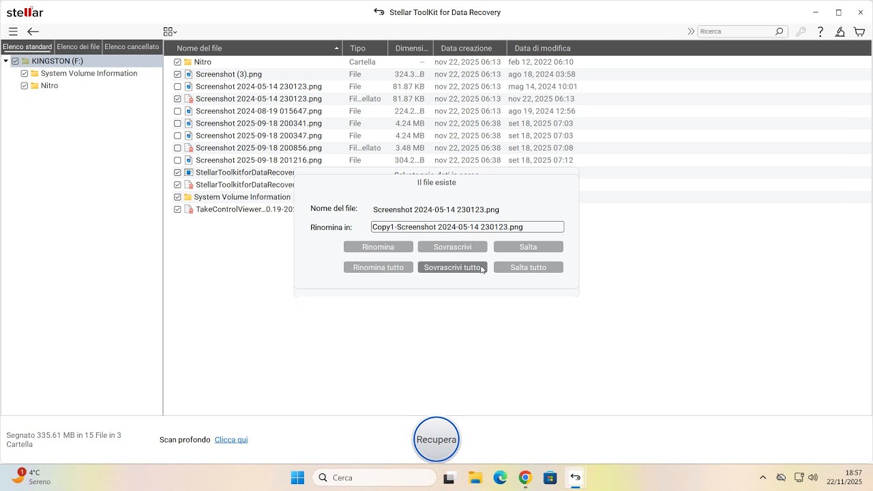This screenshot has height=491, width=873.
Task: Open File Explorer from the taskbar
Action: click(x=475, y=477)
